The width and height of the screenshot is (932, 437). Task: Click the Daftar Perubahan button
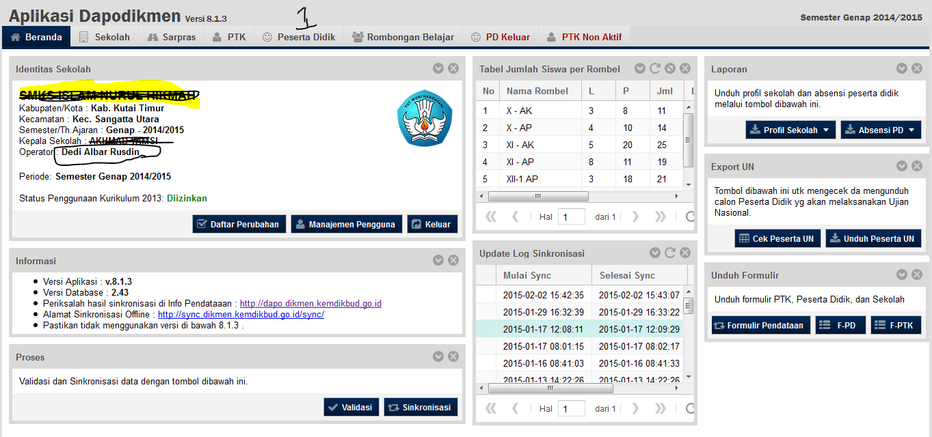(239, 224)
